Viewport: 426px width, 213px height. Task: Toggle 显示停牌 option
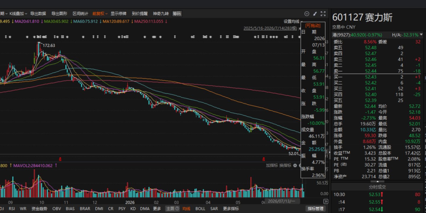pos(119,14)
